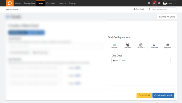Navigate to the 1-on-1s menu item
This screenshot has width=182, height=103.
62,3
